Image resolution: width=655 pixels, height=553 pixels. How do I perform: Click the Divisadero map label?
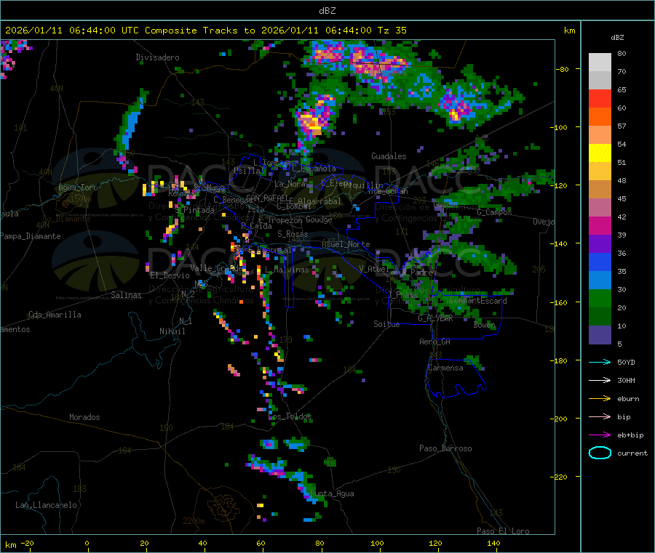[x=157, y=57]
